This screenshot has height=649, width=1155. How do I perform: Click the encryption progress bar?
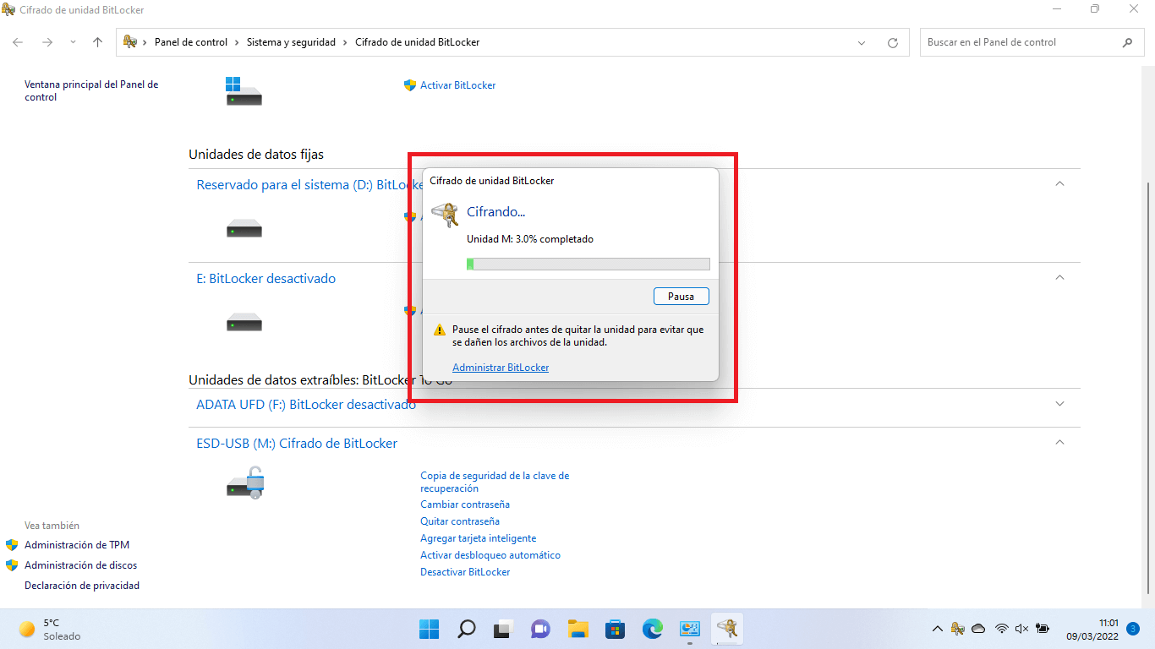click(x=588, y=265)
